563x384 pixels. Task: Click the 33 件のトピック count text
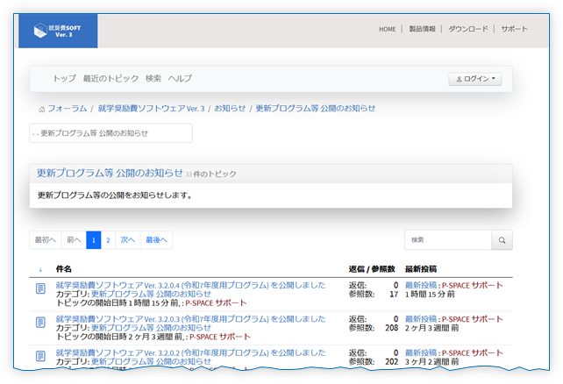211,174
